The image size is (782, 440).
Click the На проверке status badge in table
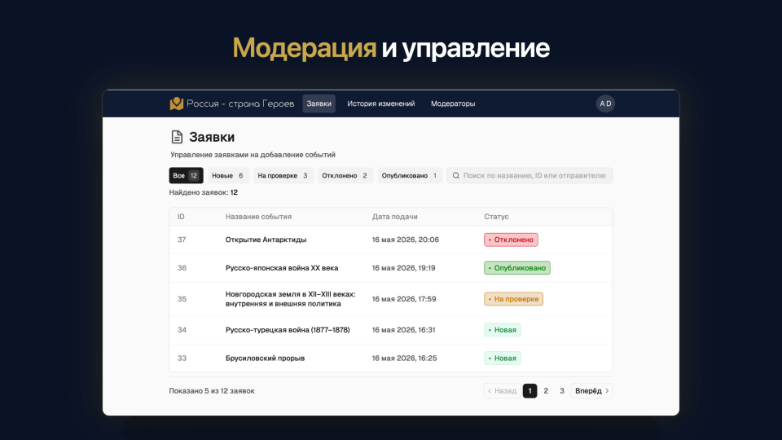(x=514, y=299)
